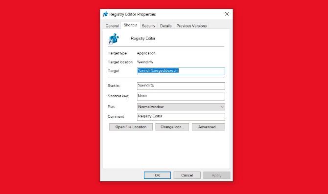Click the 'Application' target type value
This screenshot has width=328, height=194.
click(146, 53)
